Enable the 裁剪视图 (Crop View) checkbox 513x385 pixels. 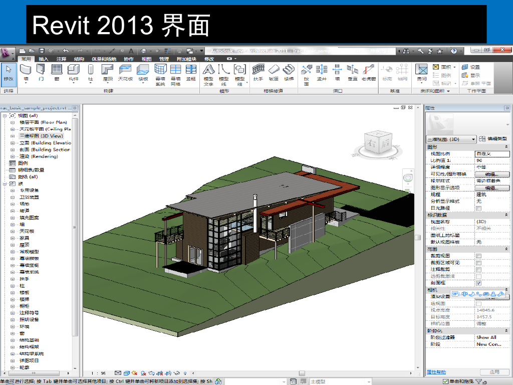coord(478,256)
